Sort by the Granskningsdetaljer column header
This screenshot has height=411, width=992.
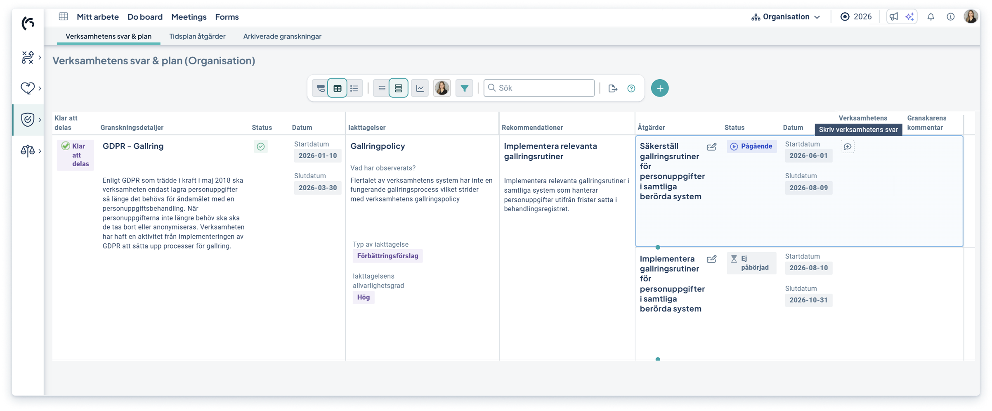coord(132,128)
